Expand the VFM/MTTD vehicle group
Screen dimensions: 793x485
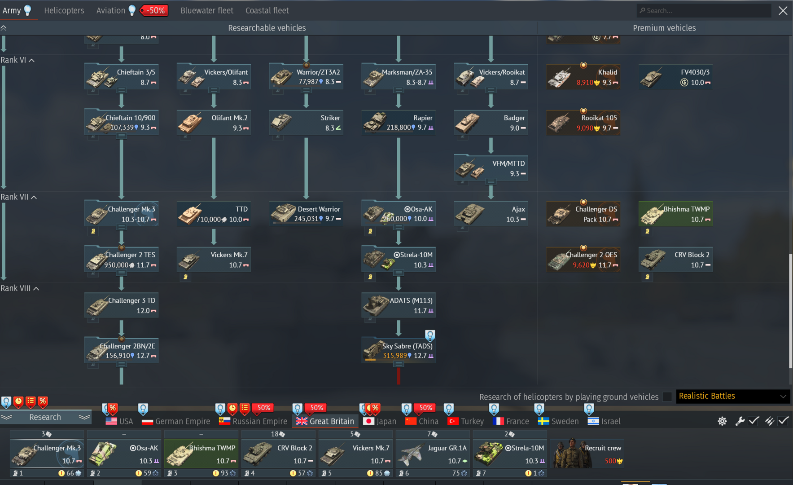coord(491,182)
